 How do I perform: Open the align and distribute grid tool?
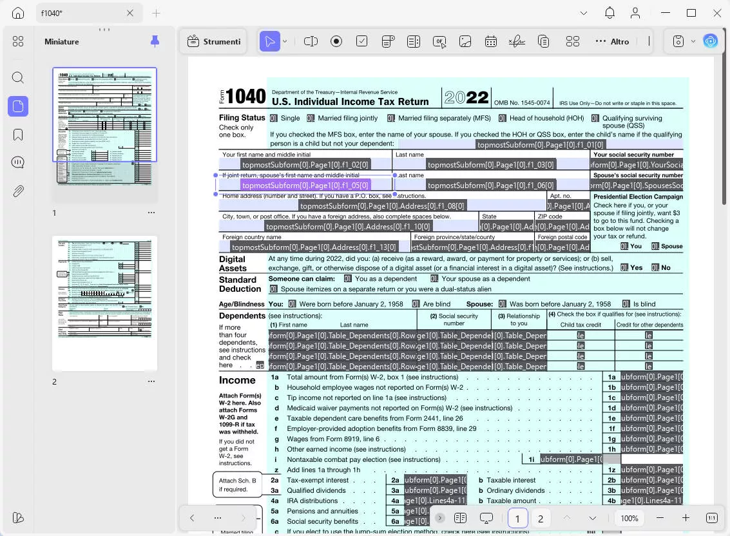pyautogui.click(x=573, y=41)
